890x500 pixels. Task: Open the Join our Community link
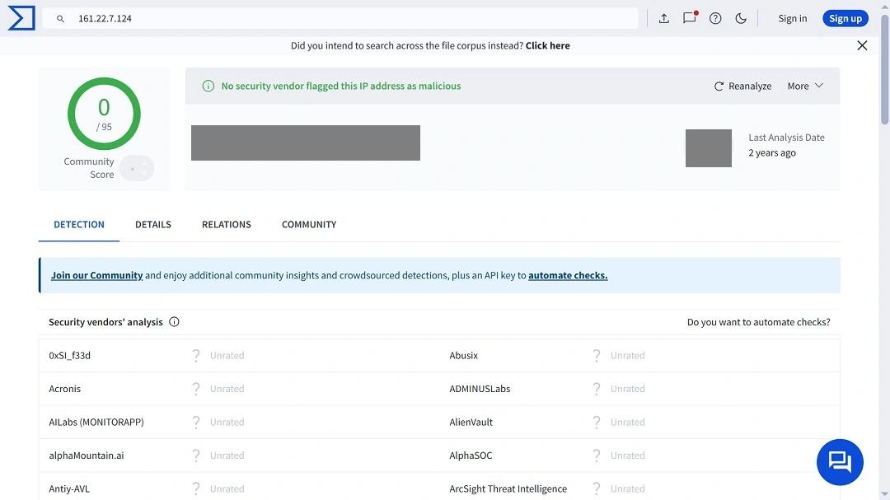pyautogui.click(x=96, y=275)
